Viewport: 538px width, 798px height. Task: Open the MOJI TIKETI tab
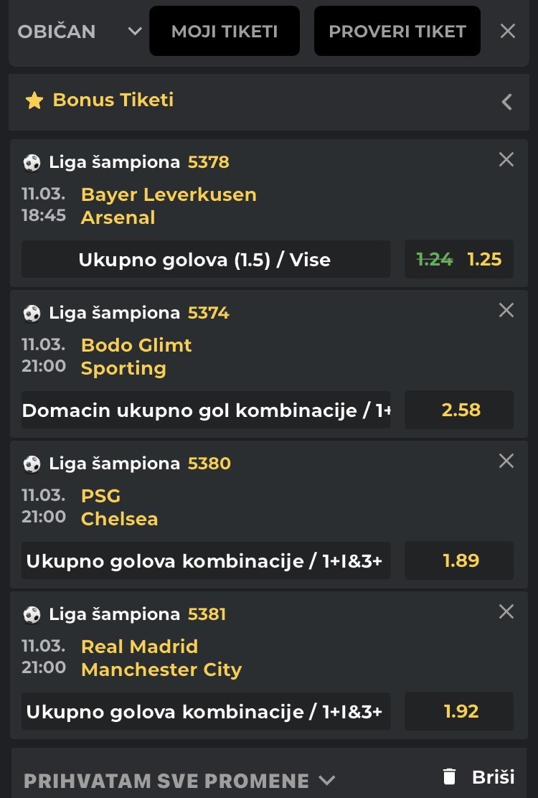tap(225, 31)
